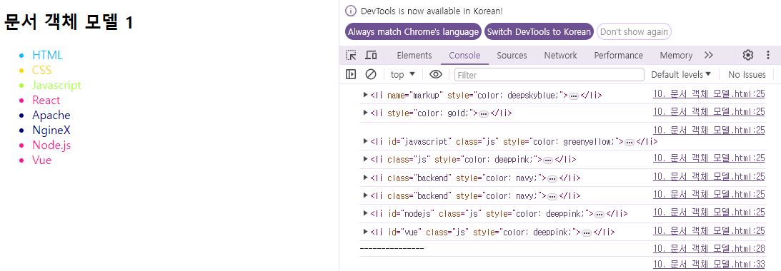781x271 pixels.
Task: Click the page heading 문서 객체 모델 1
Action: pyautogui.click(x=69, y=22)
